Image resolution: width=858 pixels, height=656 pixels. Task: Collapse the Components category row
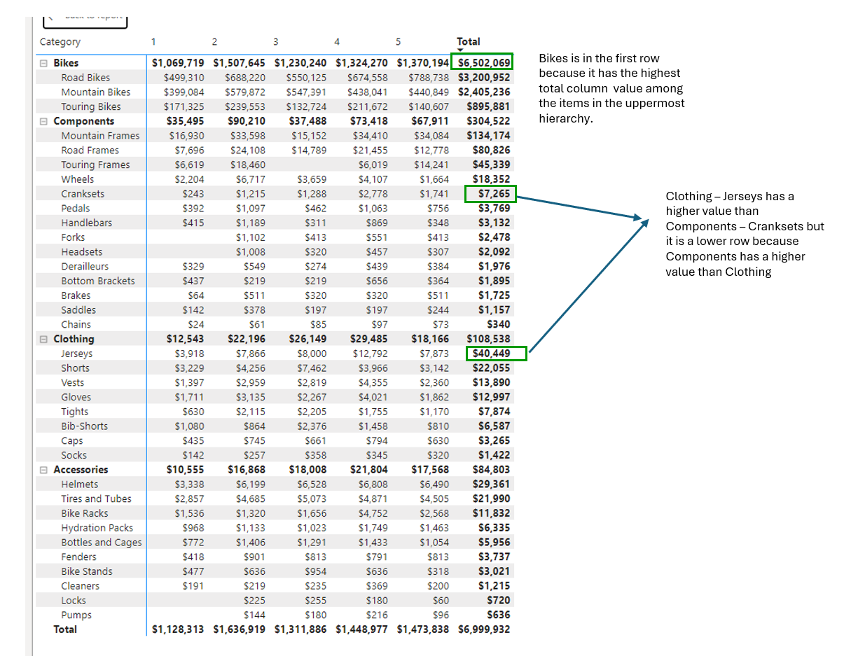point(44,121)
